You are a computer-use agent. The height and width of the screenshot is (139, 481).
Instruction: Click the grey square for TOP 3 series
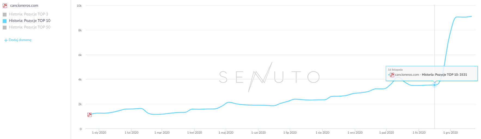[x=5, y=14]
